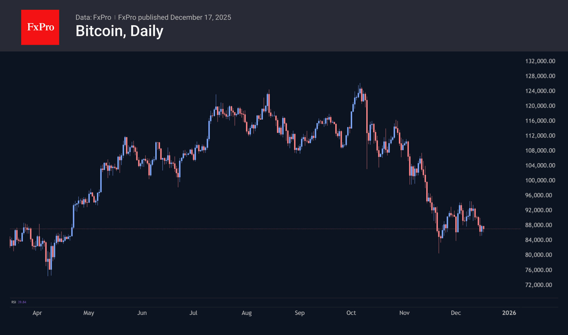The image size is (568, 335).
Task: Select the Sep label on time axis
Action: 300,313
